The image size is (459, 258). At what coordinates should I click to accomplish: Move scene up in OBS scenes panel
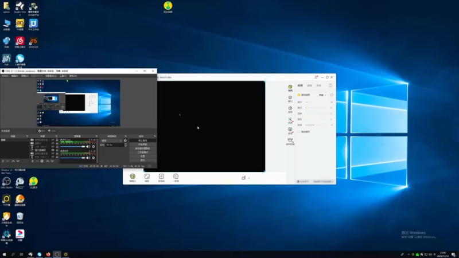(13, 161)
